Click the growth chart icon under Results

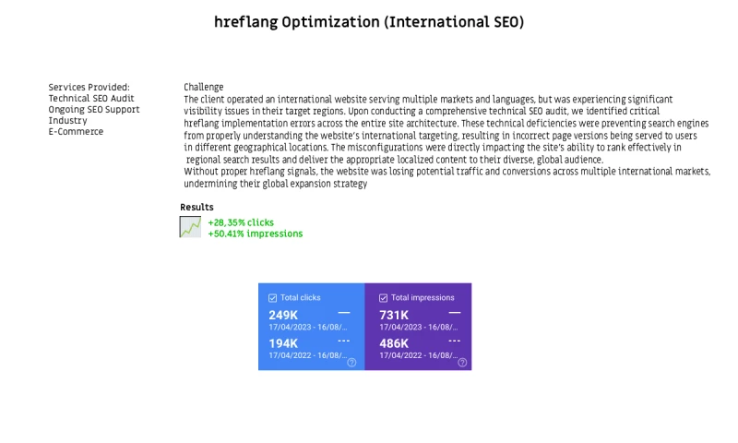(x=190, y=227)
